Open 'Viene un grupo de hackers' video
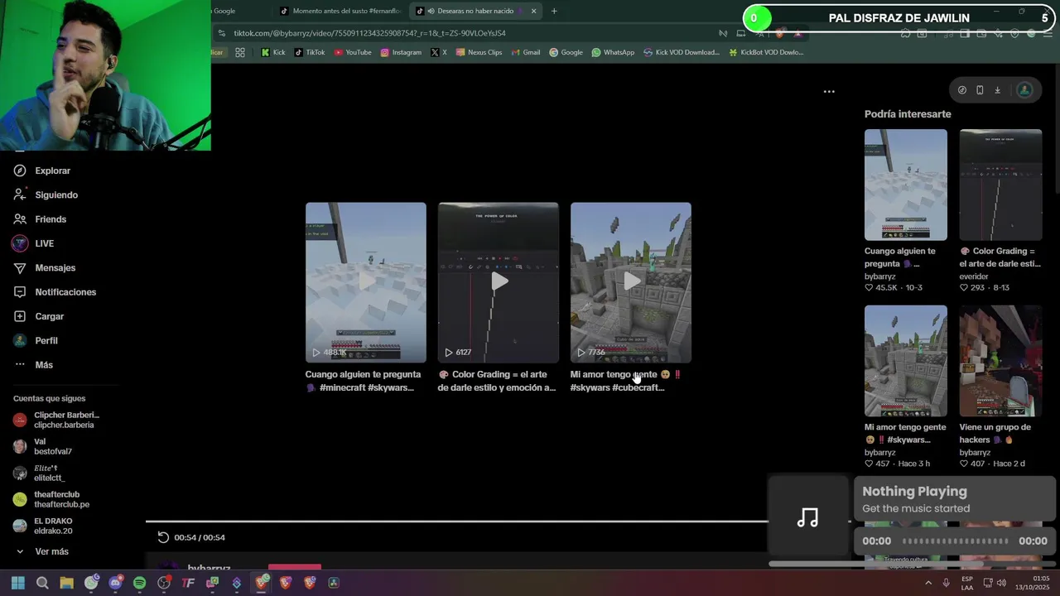 [1000, 361]
